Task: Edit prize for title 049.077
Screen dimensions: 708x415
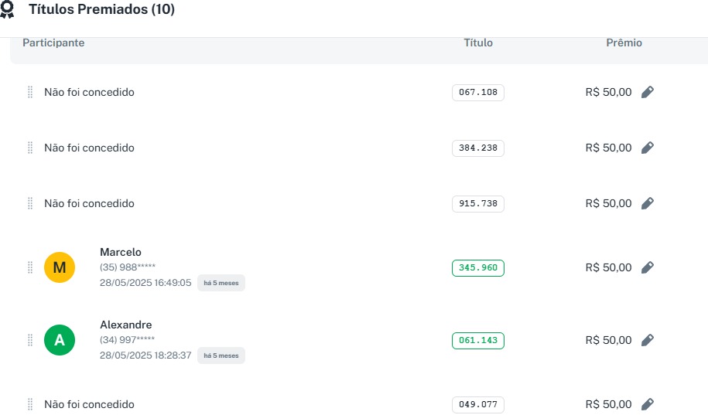Action: click(x=648, y=404)
